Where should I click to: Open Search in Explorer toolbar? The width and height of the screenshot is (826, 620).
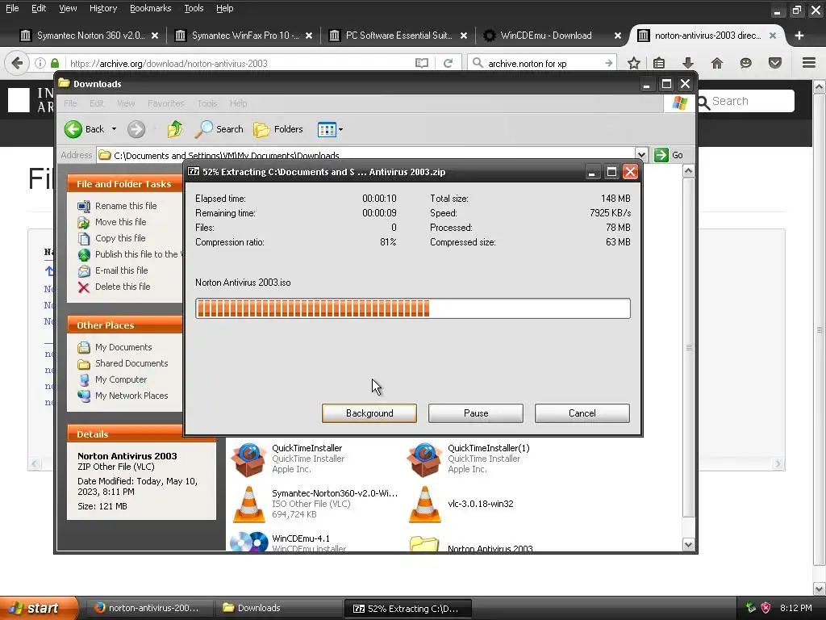pos(219,129)
